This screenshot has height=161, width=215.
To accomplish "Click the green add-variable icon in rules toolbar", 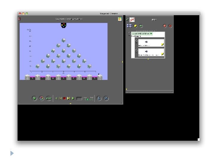I will (x=141, y=26).
